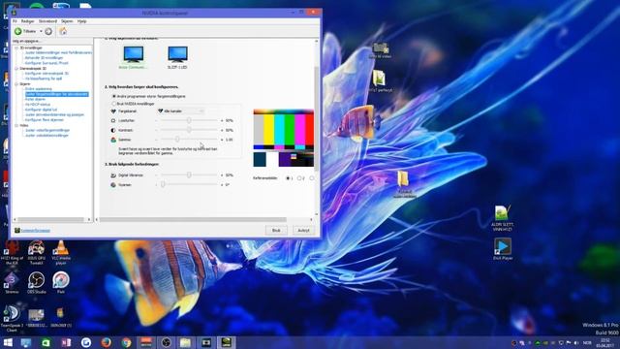620x349 pixels.
Task: Click the NVIDIA Control Panel taskbar icon
Action: [226, 342]
